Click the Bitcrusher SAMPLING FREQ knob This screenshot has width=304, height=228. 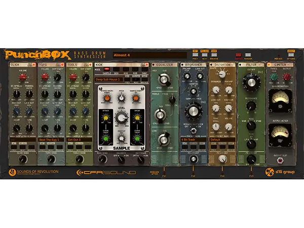194,111
